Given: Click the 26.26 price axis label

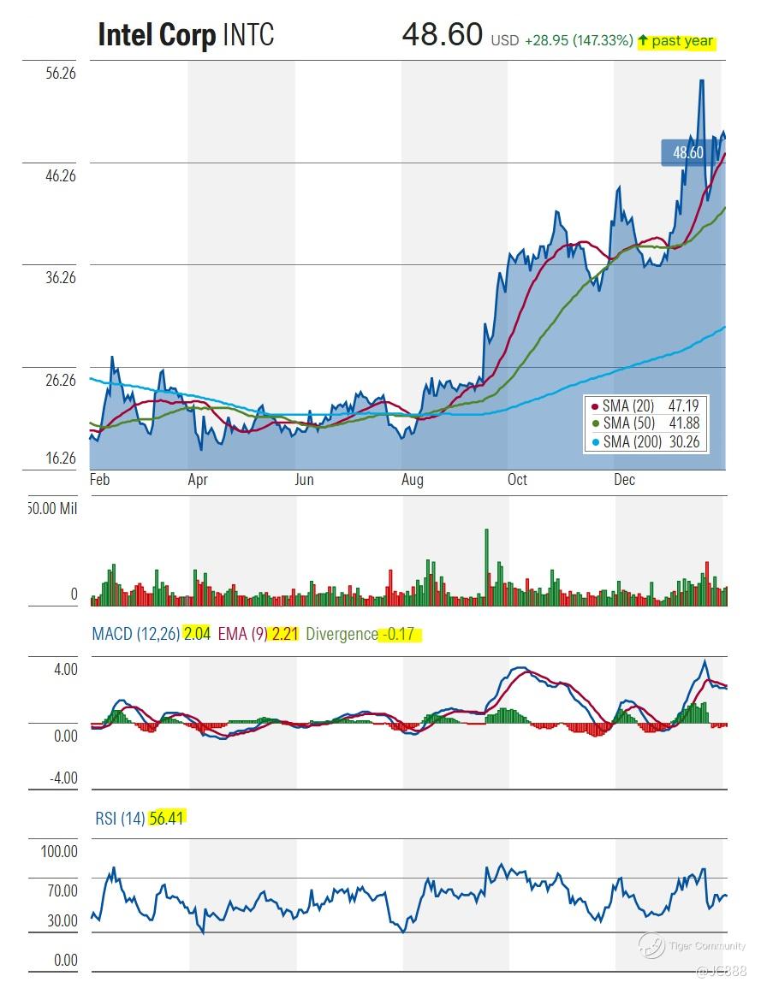Looking at the screenshot, I should (61, 381).
